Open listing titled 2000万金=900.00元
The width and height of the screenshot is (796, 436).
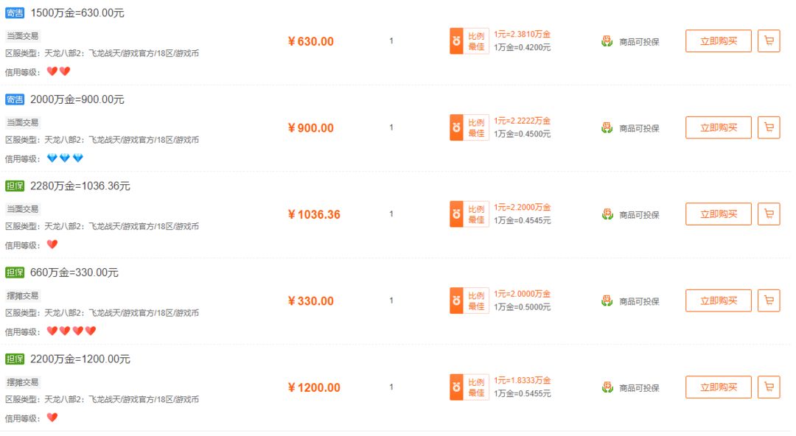click(77, 99)
